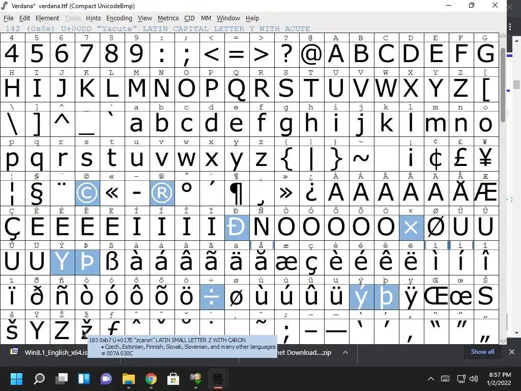521x391 pixels.
Task: Click the font view scrollbar down arrow
Action: tap(503, 342)
